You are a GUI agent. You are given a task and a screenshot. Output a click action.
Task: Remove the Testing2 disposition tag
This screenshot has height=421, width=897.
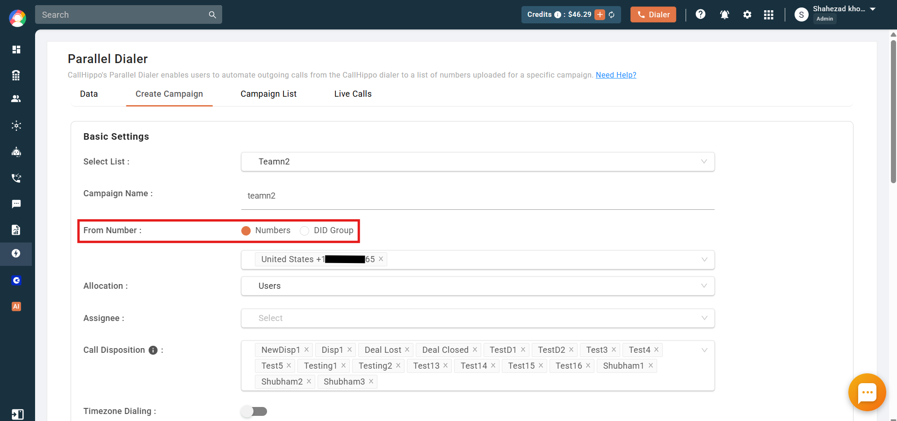[x=398, y=365]
